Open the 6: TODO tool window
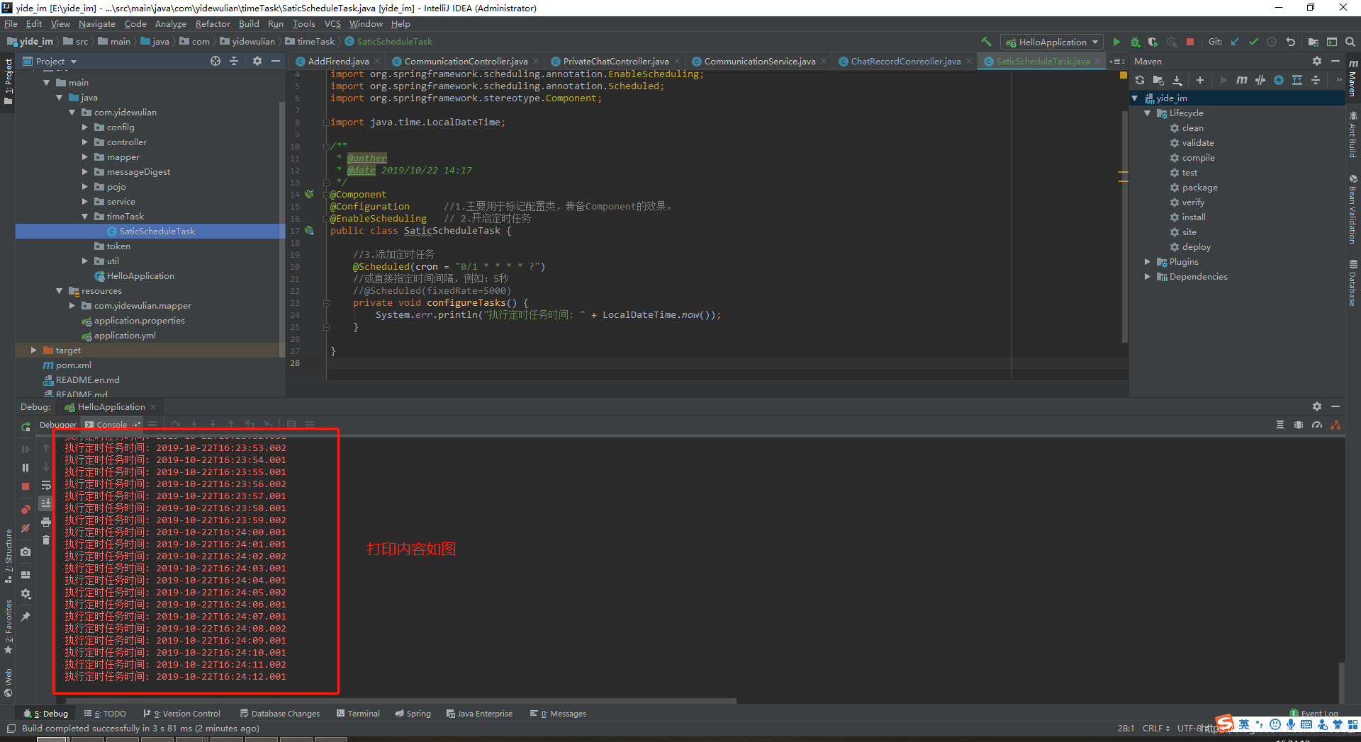Screen dimensions: 1361x742 tap(105, 714)
